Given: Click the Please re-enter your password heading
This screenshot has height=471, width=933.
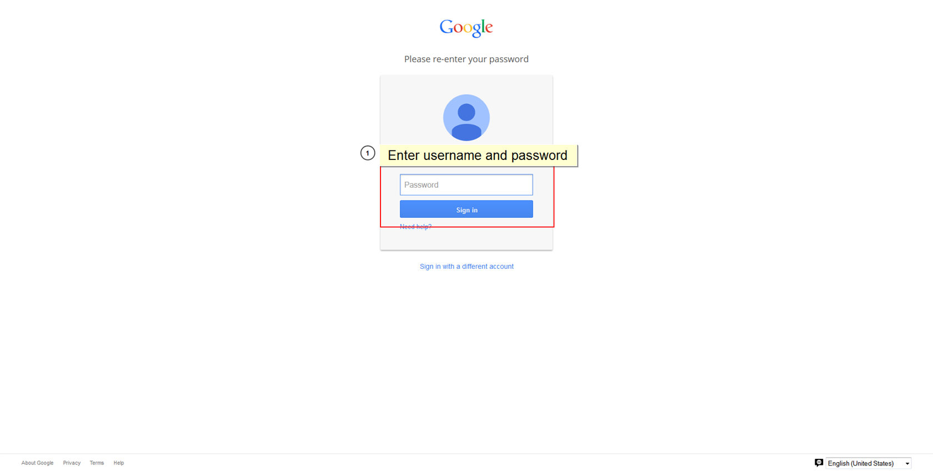Looking at the screenshot, I should 466,59.
